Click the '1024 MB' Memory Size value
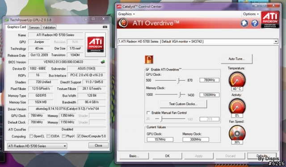Viewport: 286px width, 167px height. 41,102
